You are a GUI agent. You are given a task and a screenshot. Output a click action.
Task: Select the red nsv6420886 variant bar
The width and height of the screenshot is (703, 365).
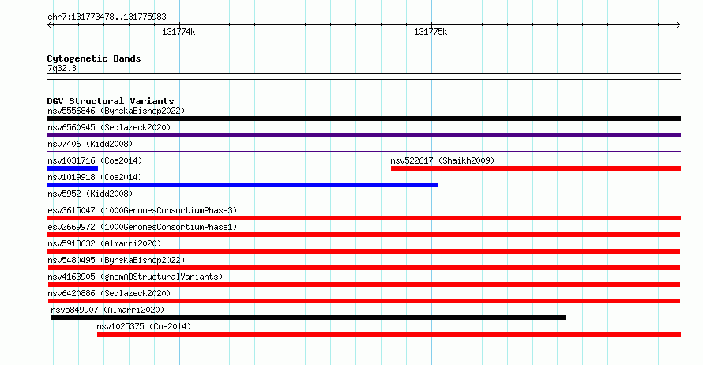coord(364,301)
